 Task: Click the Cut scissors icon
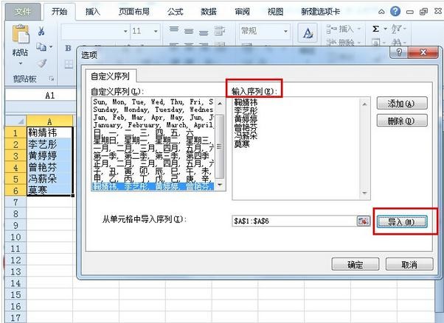pyautogui.click(x=41, y=31)
